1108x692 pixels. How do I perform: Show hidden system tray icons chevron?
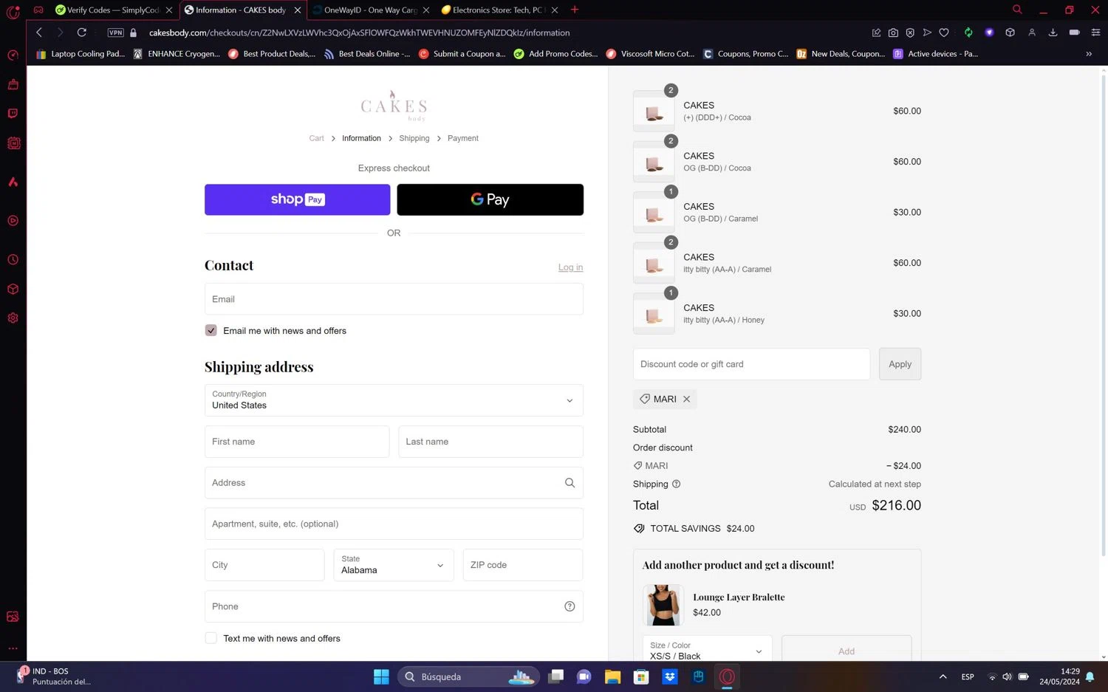[943, 676]
